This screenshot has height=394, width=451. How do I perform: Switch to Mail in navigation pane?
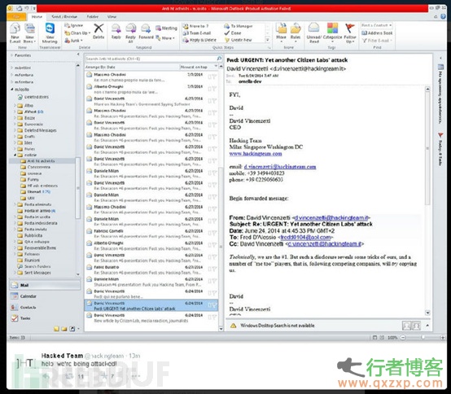(45, 285)
